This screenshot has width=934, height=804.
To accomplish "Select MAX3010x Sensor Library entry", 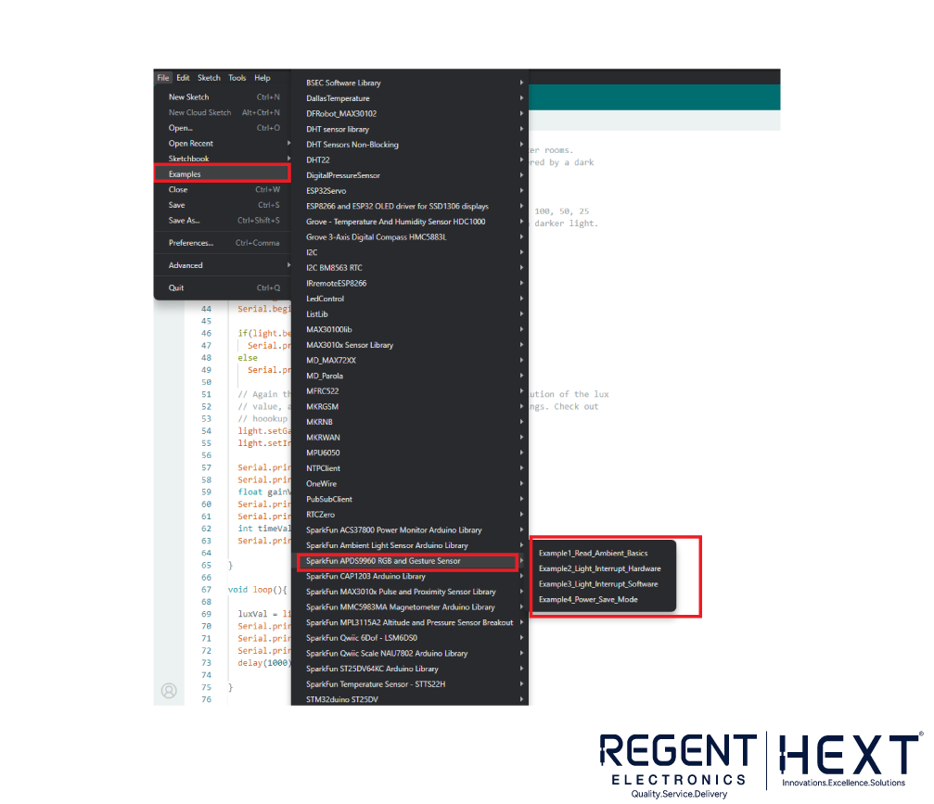I will tap(410, 345).
